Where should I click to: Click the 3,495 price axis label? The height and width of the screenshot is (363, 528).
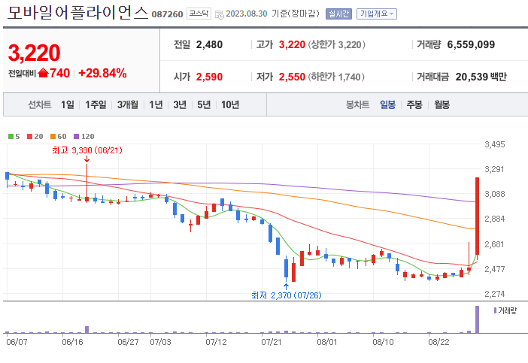point(495,144)
